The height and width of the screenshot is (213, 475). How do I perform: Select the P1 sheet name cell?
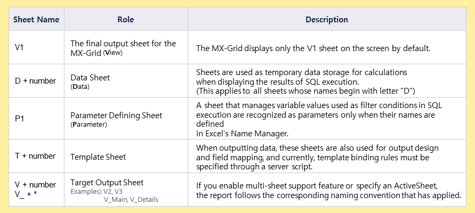(19, 120)
